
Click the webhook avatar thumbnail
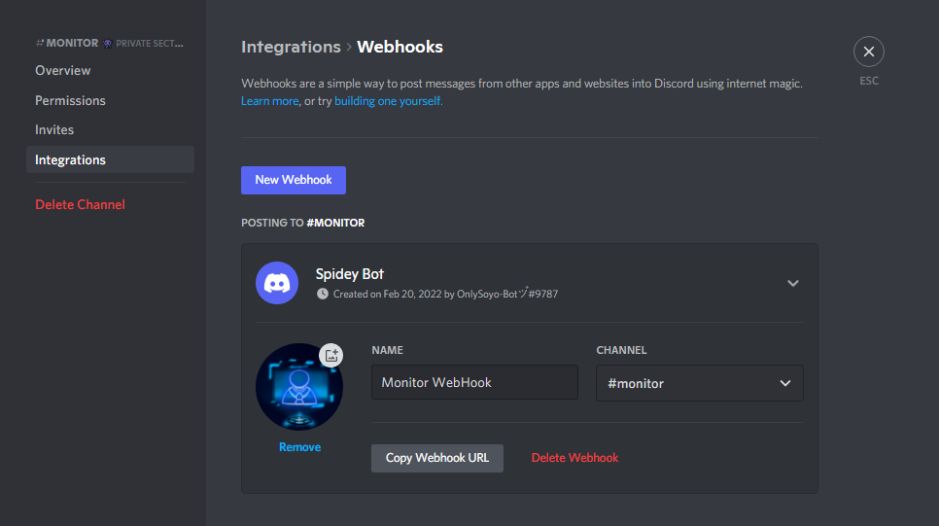[298, 387]
